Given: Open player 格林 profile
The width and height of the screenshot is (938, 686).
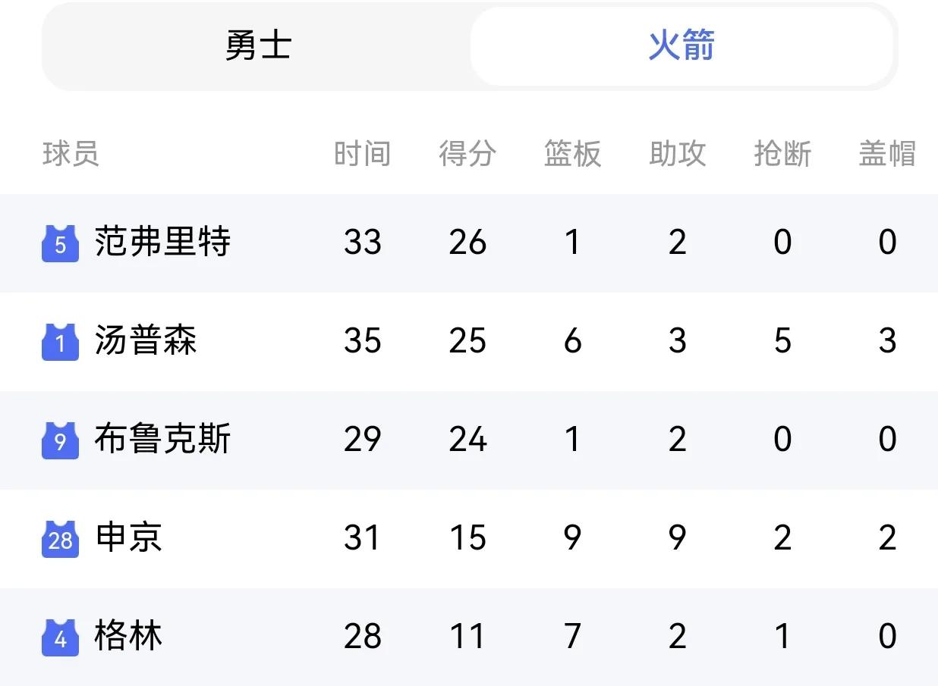Looking at the screenshot, I should coord(128,636).
